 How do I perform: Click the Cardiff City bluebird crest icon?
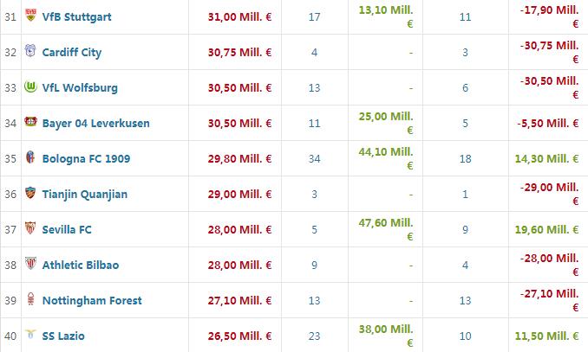[x=30, y=50]
